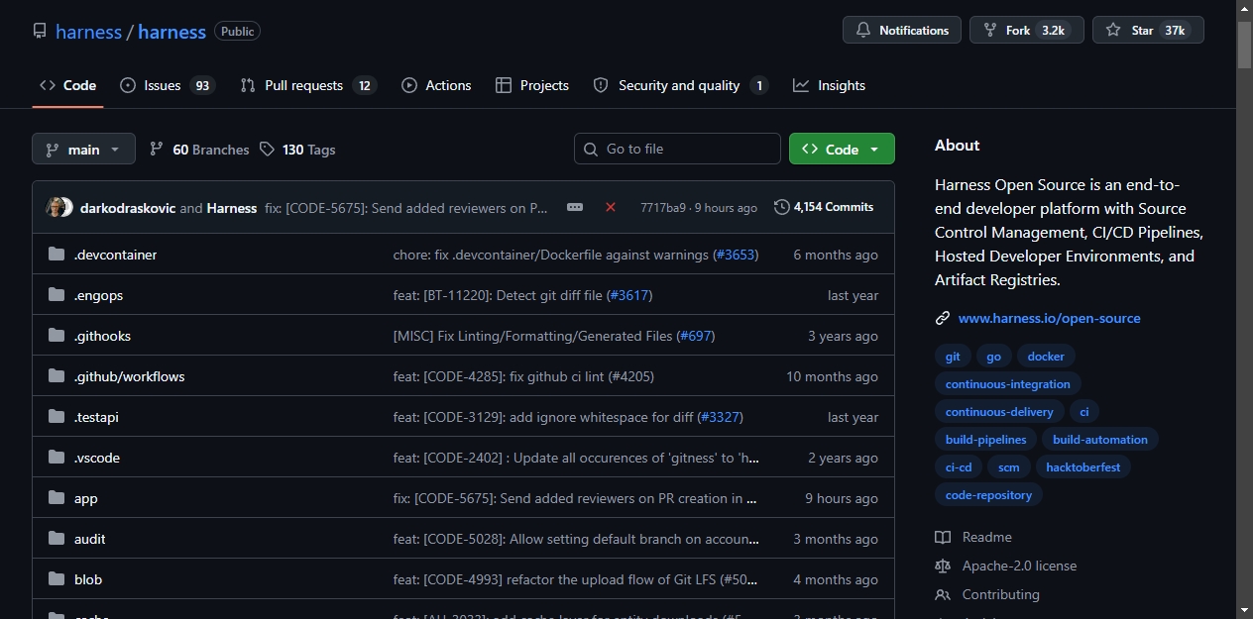
Task: Open the green Code dropdown button
Action: point(842,149)
